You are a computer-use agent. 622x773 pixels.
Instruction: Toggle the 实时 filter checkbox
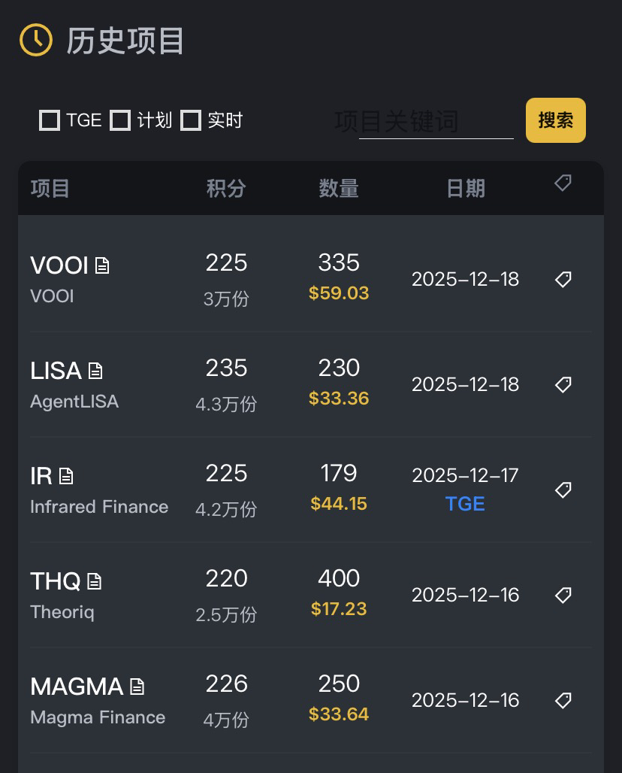(191, 120)
